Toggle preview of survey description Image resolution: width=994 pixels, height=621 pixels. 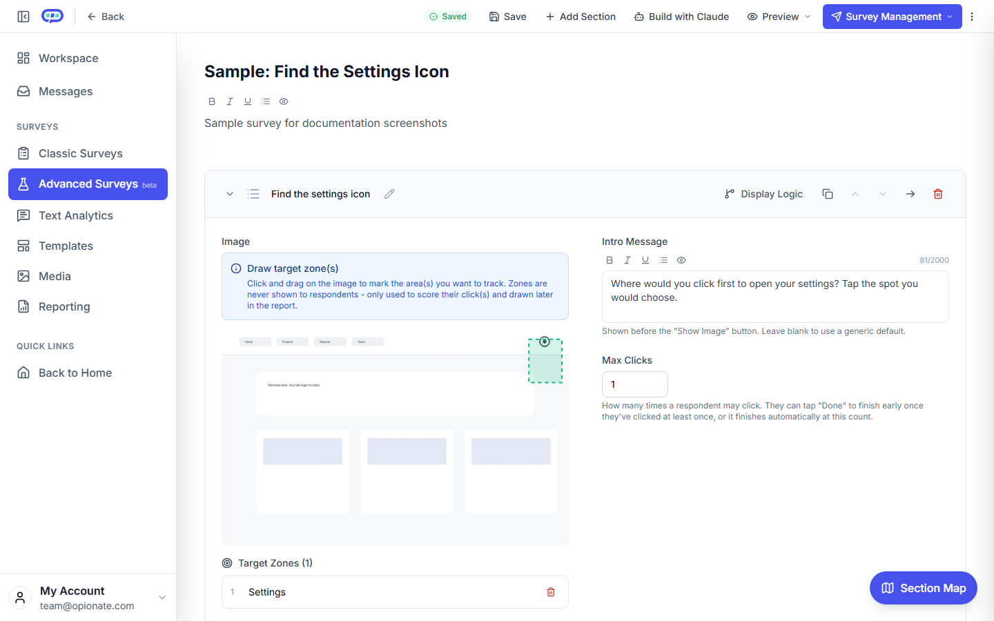click(x=284, y=101)
